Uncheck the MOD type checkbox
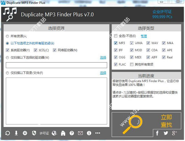The width and height of the screenshot is (185, 141). [x=132, y=50]
